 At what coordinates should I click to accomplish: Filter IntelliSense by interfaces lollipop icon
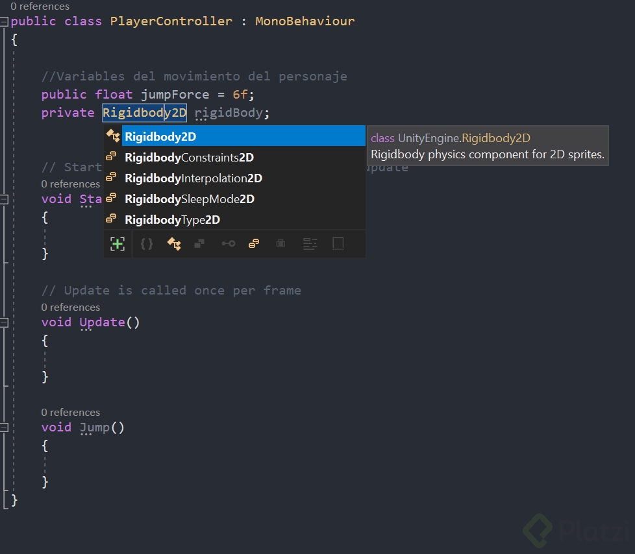tap(229, 244)
